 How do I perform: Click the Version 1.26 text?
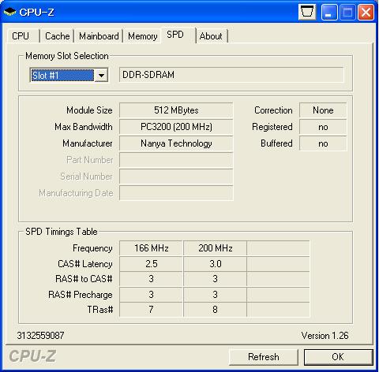coord(325,336)
